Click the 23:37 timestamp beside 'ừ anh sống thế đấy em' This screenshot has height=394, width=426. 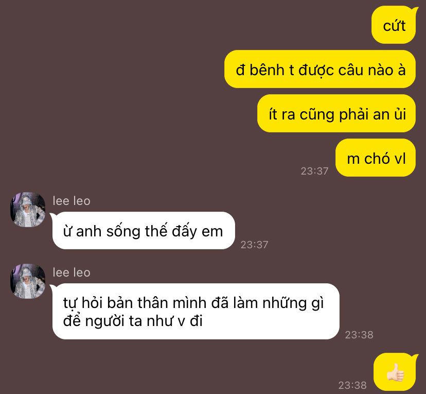pyautogui.click(x=255, y=245)
